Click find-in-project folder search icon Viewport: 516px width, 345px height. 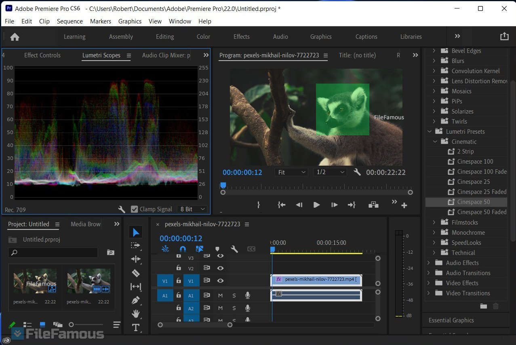(110, 252)
